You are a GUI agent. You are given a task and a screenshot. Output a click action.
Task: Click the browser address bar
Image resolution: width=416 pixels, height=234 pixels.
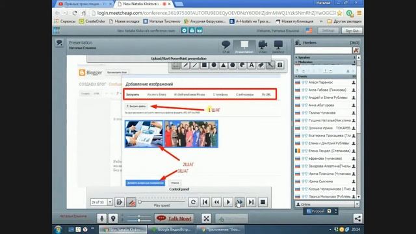(213, 13)
